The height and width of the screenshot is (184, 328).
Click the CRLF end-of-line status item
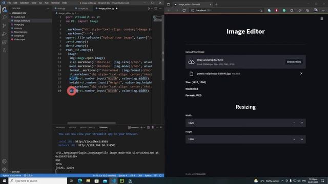click(x=140, y=176)
